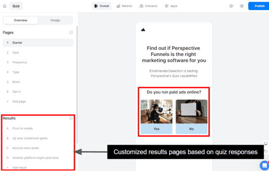The height and width of the screenshot is (171, 269).
Task: Go to the home icon
Action: [x=5, y=6]
